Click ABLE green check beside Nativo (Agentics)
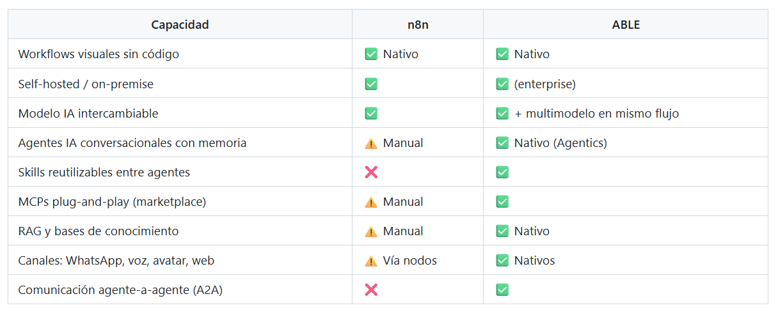Screen dimensions: 778x317 502,143
